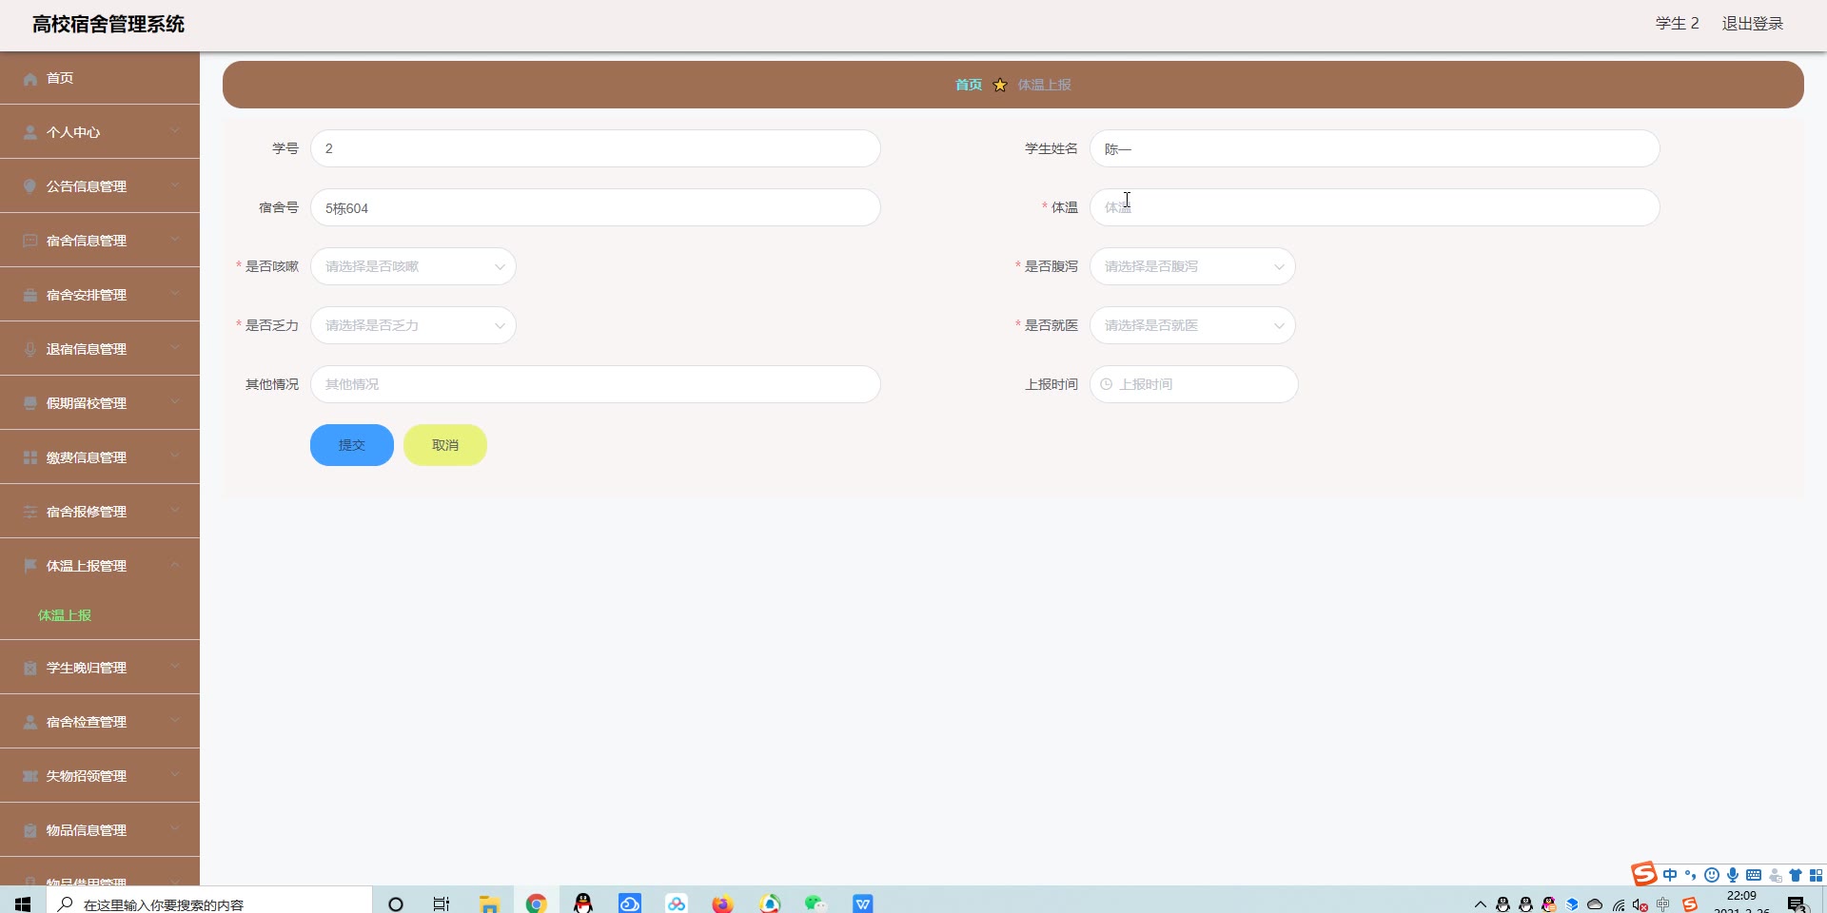This screenshot has height=913, width=1827.
Task: Click the clock icon in 上报时间 field
Action: click(x=1106, y=384)
